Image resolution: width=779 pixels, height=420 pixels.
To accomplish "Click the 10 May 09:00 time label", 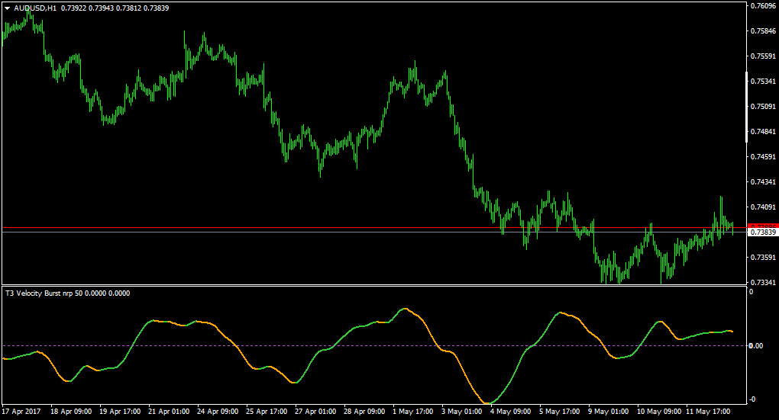I will click(x=659, y=411).
